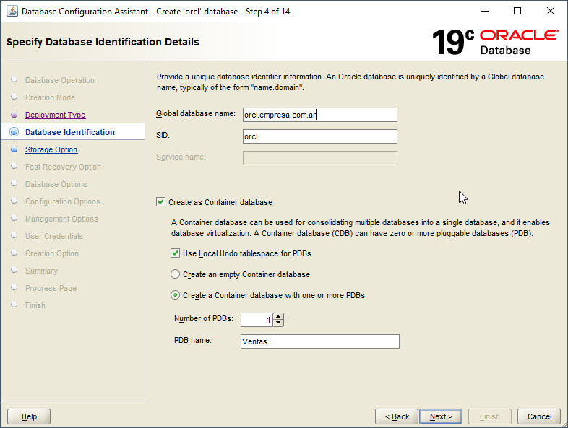Uncheck Use Local Undo tablespace for PDBs

(176, 253)
